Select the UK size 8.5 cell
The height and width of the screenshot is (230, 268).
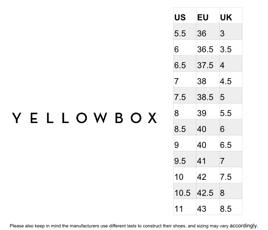[x=231, y=207]
